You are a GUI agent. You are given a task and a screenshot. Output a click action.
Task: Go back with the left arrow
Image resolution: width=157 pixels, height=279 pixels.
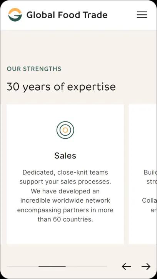click(126, 267)
